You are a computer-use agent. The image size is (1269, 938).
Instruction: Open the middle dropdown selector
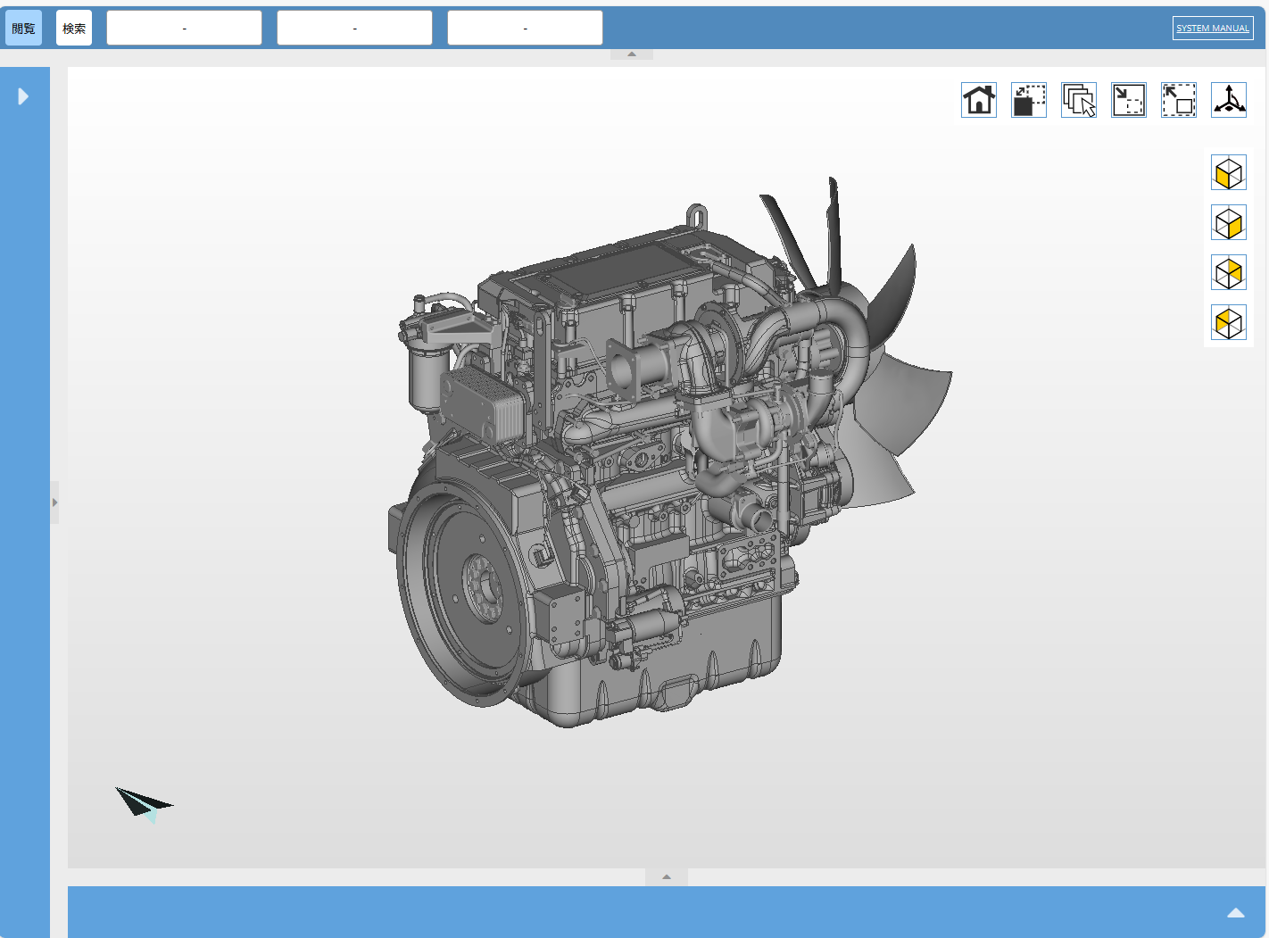354,28
